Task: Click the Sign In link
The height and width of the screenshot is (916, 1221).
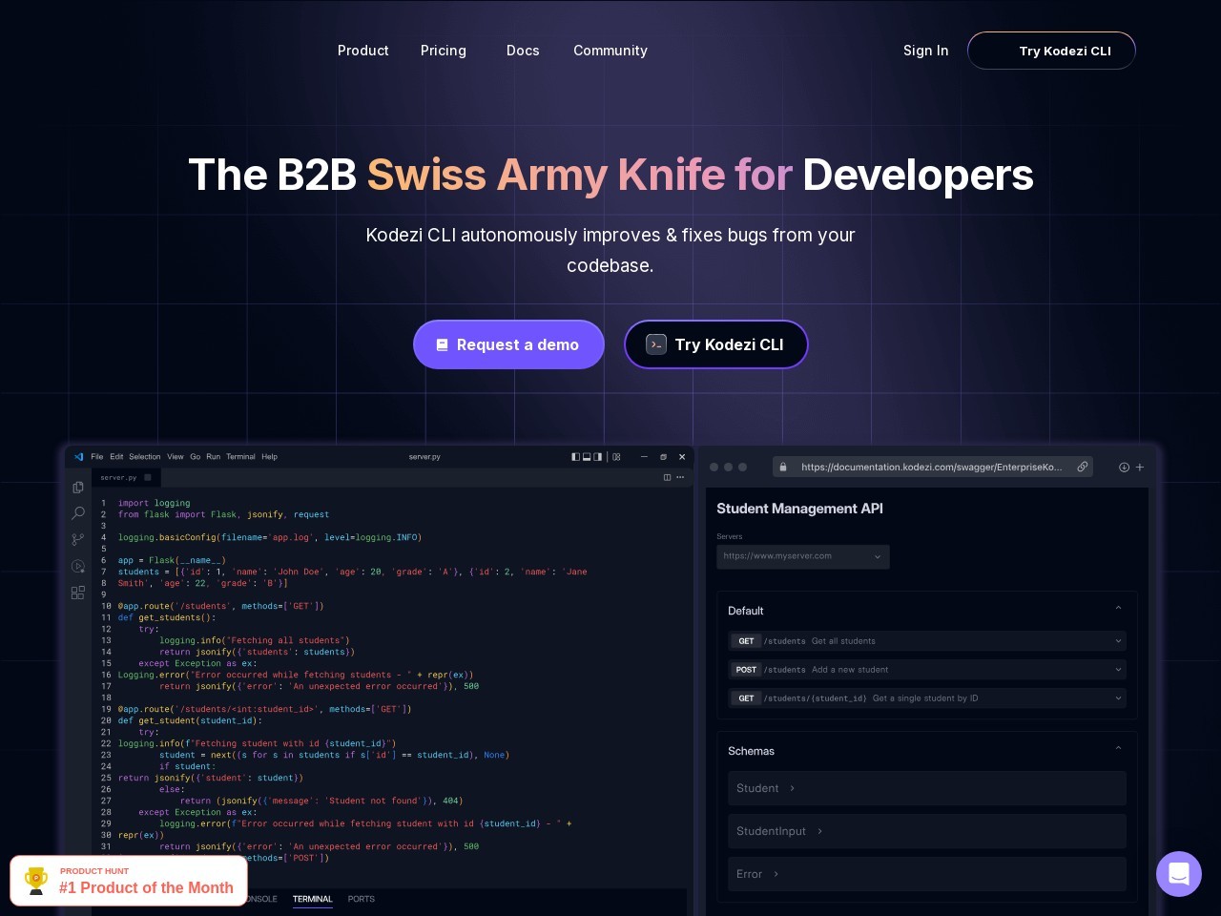Action: (925, 51)
